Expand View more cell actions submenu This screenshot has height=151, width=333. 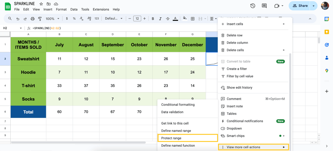[x=253, y=147]
